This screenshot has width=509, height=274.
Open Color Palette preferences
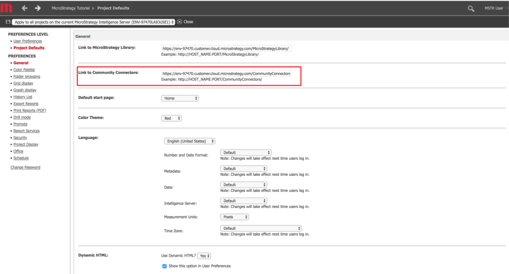click(24, 70)
